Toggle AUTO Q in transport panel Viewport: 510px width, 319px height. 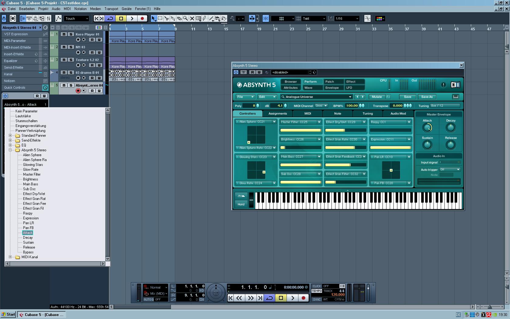point(148,300)
